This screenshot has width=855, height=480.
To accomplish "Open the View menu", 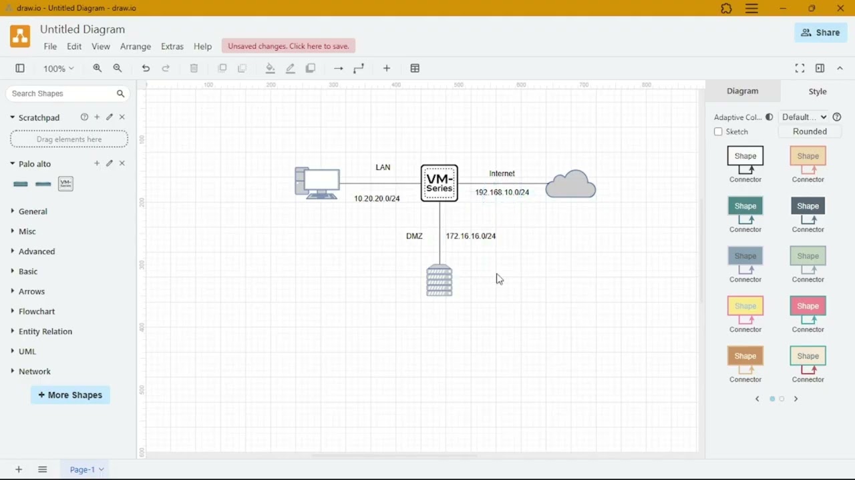I will (x=101, y=47).
